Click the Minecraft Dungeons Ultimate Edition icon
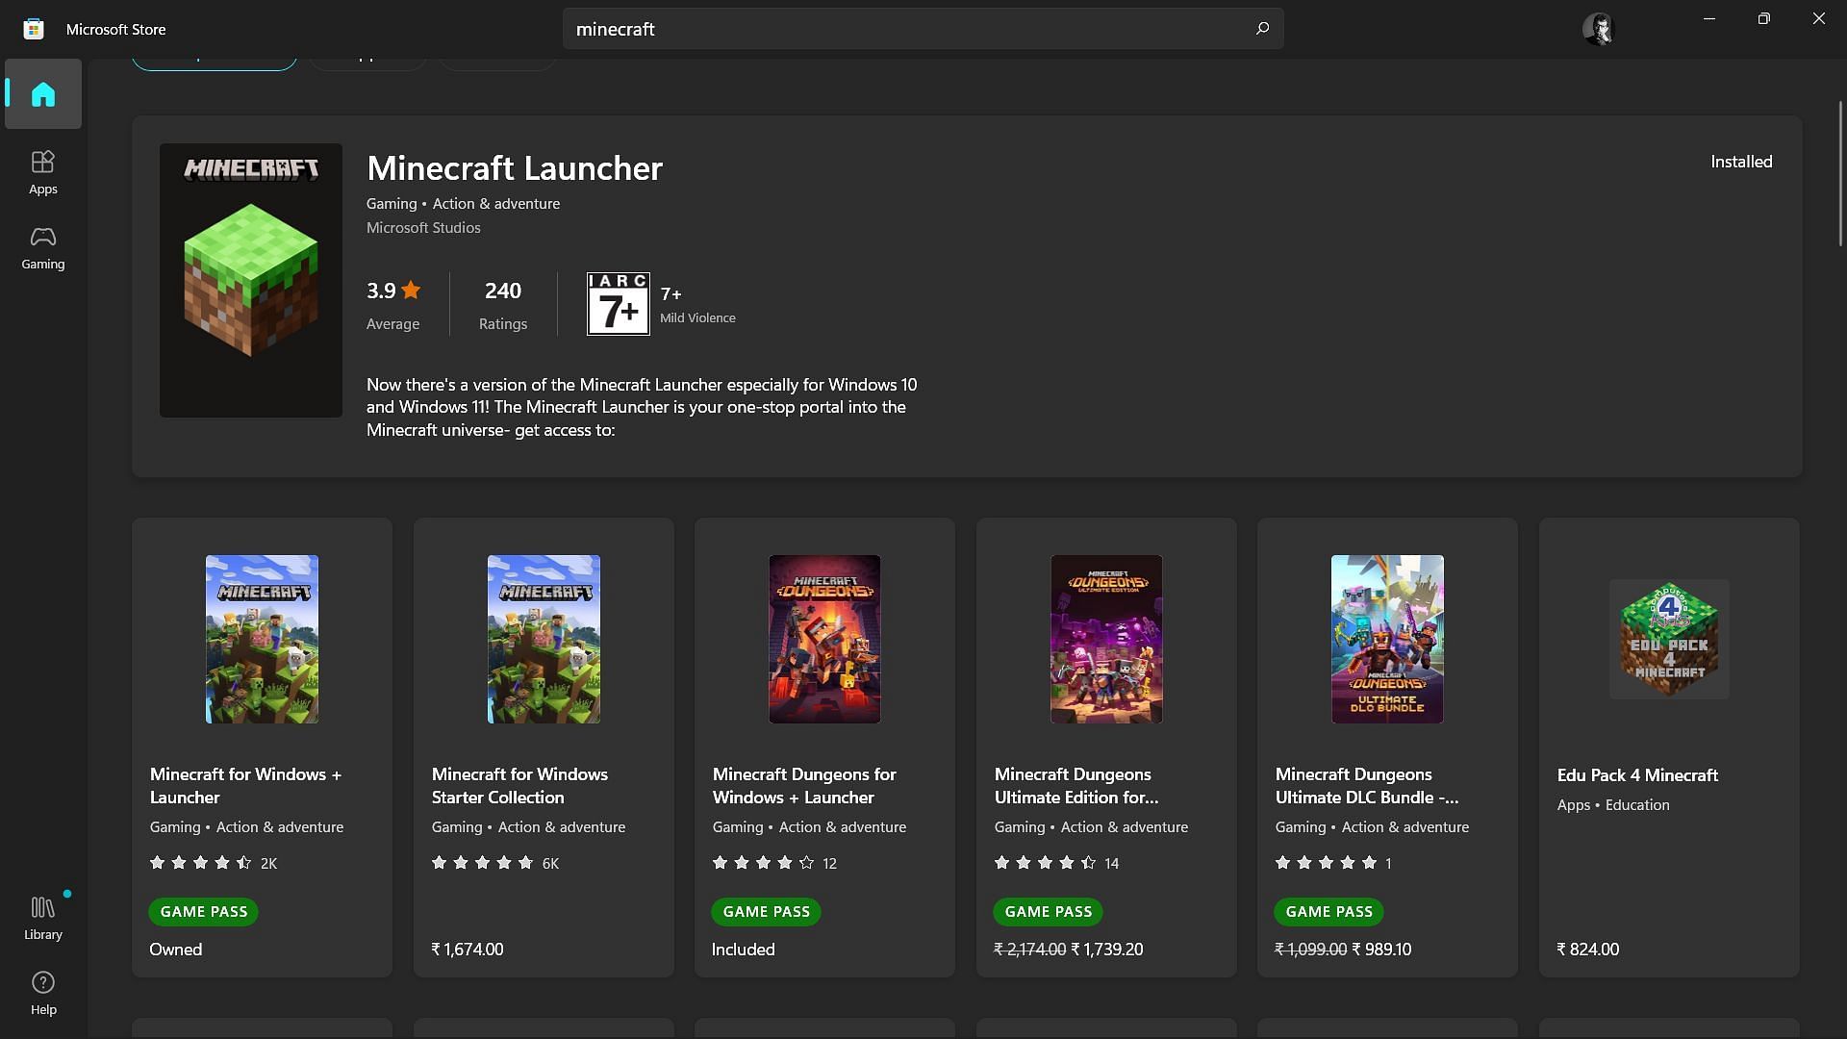 point(1105,638)
